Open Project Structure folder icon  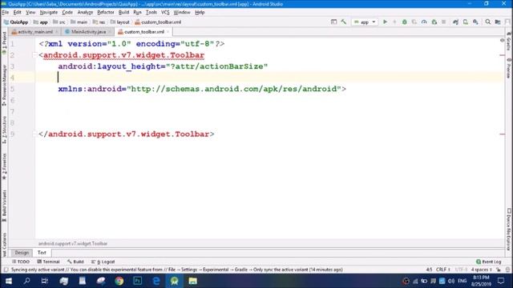tap(498, 22)
